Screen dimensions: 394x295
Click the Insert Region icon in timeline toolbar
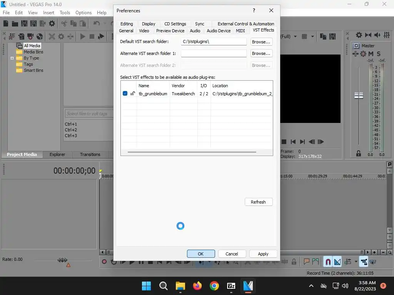point(316,262)
